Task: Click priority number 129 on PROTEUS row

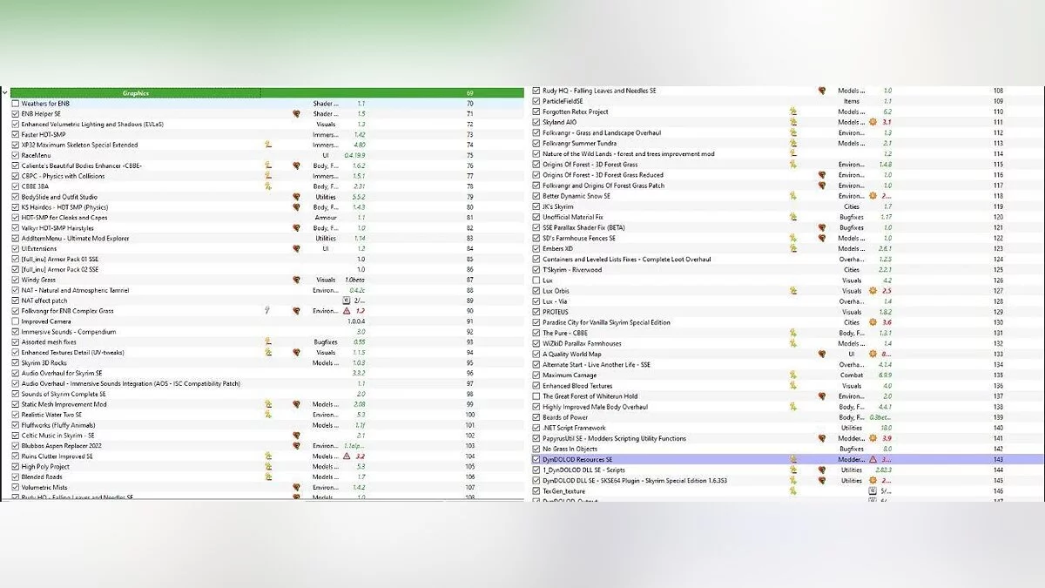Action: coord(998,312)
